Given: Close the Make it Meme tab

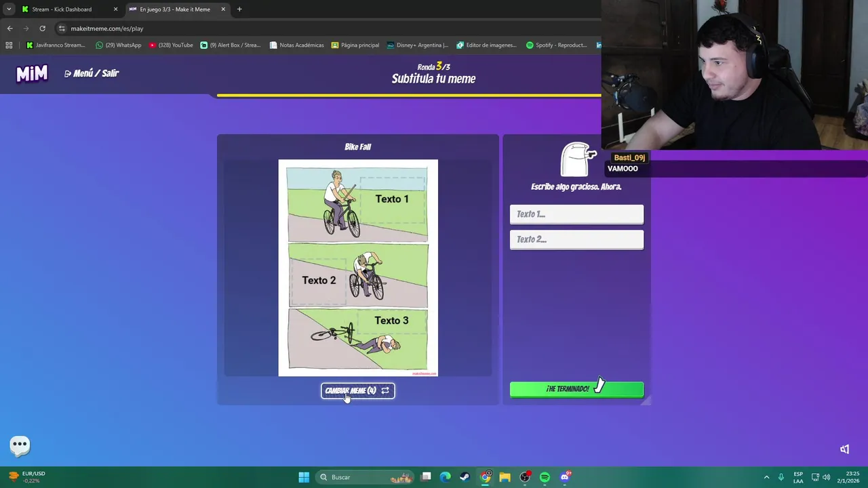Looking at the screenshot, I should pyautogui.click(x=223, y=9).
